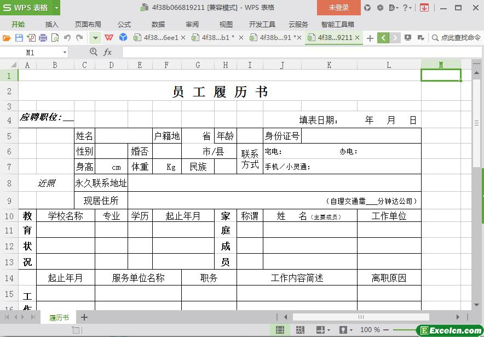484x337 pixels.
Task: Close the 4f38...6ee1 document tab
Action: (183, 38)
